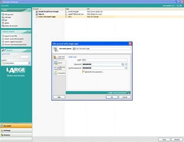
Task: Click the Login column header
Action: click(75, 9)
